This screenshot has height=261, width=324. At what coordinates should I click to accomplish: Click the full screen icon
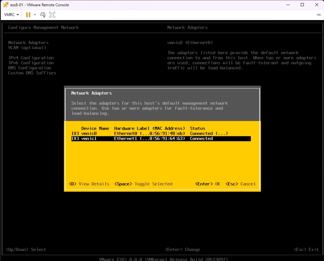click(x=52, y=15)
